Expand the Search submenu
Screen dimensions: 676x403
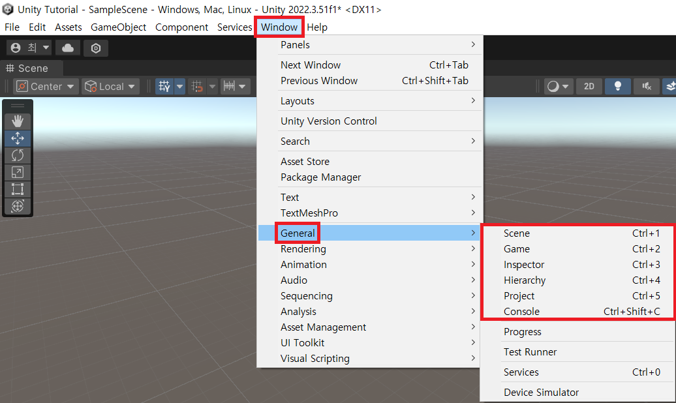point(369,142)
